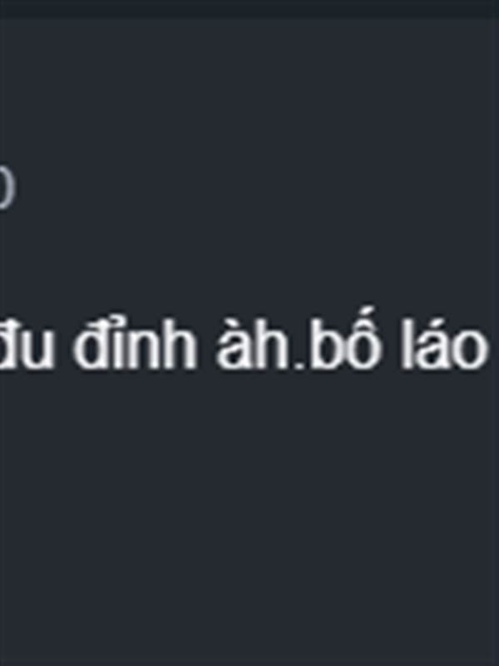Image resolution: width=499 pixels, height=666 pixels.
Task: Click the word "bố" in the message
Action: pyautogui.click(x=344, y=338)
